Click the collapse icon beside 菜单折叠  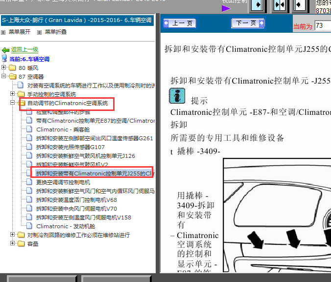click(x=39, y=32)
